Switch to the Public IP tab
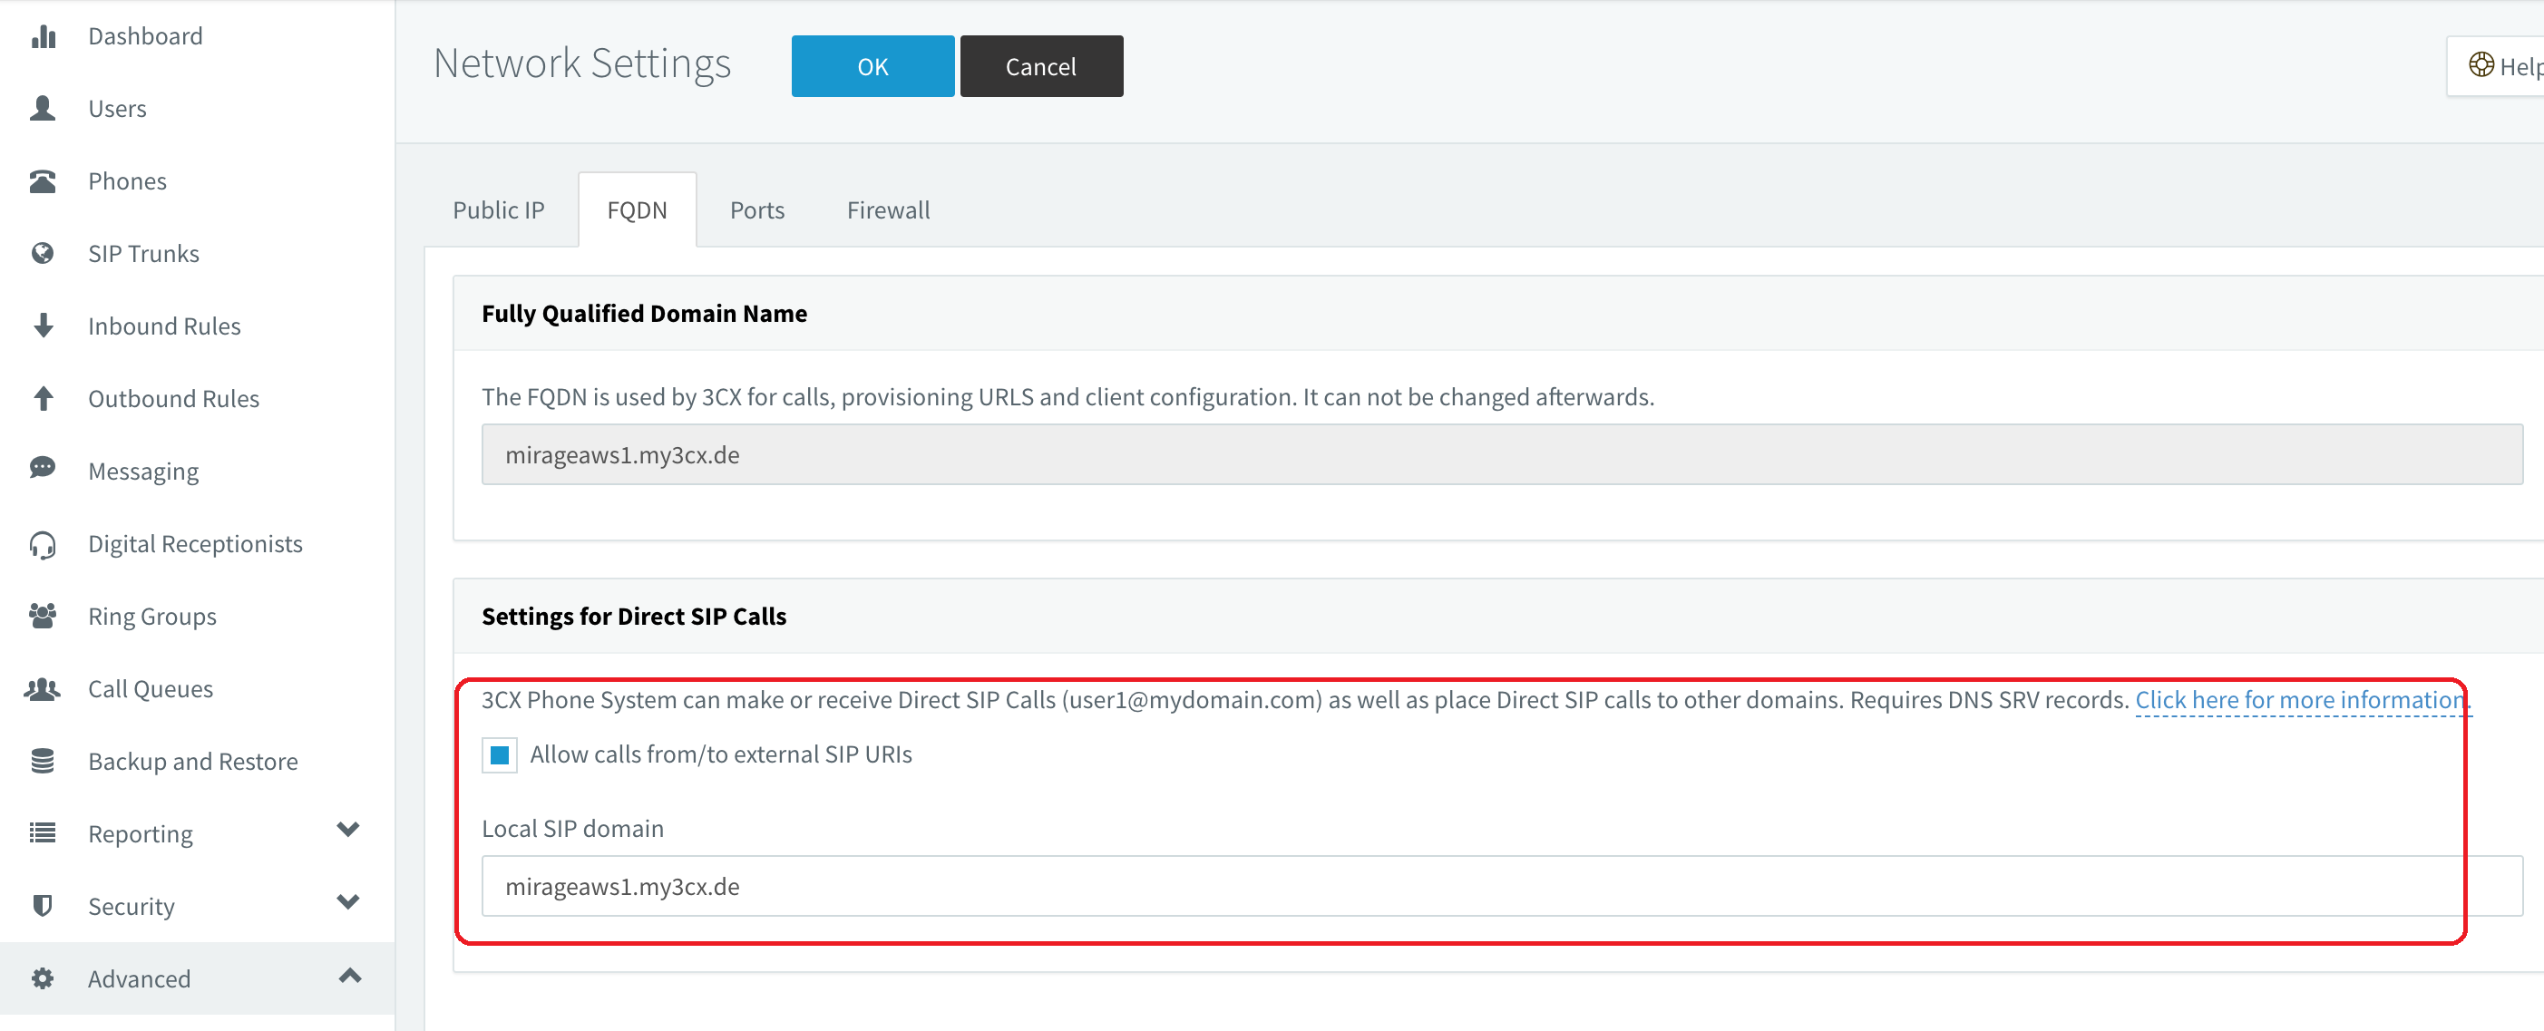Viewport: 2544px width, 1031px height. point(499,210)
